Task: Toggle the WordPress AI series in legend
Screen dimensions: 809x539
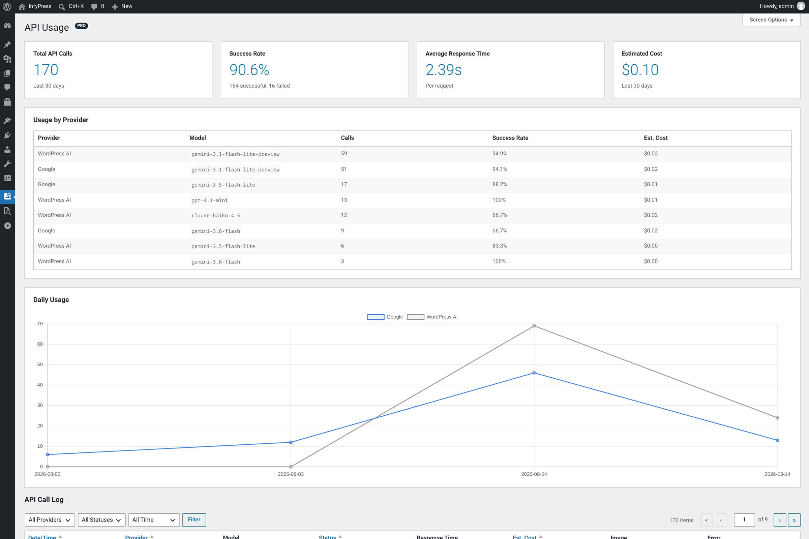Action: tap(432, 317)
